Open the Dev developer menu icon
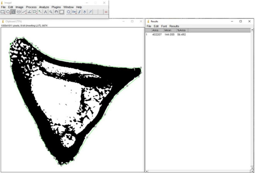This screenshot has width=255, height=173. (74, 12)
